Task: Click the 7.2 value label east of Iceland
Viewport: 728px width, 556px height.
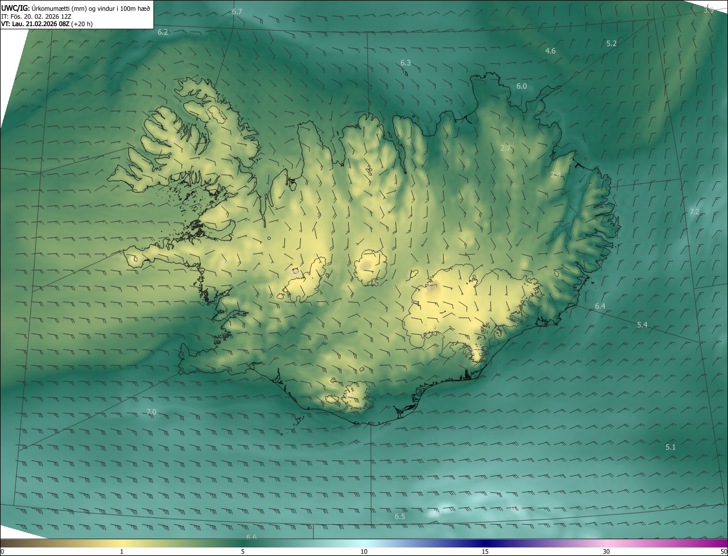Action: [x=694, y=211]
